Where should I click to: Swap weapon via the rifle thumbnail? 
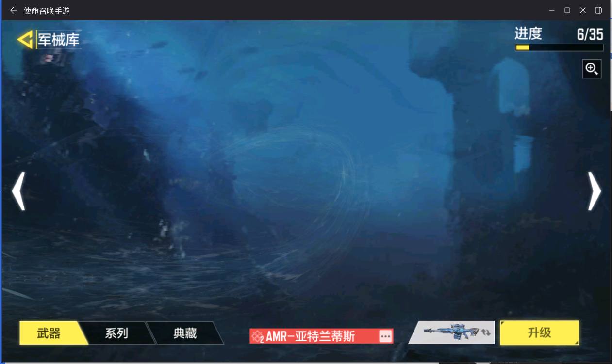pyautogui.click(x=452, y=332)
